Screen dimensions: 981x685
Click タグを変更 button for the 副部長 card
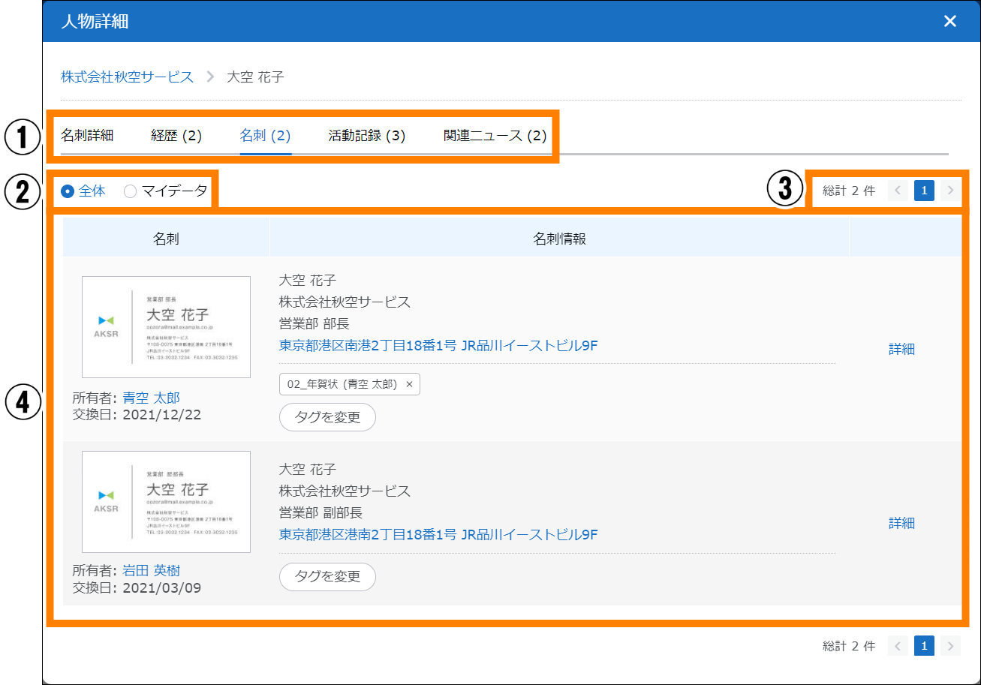click(327, 577)
